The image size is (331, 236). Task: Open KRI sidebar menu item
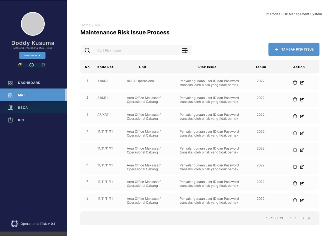[21, 120]
